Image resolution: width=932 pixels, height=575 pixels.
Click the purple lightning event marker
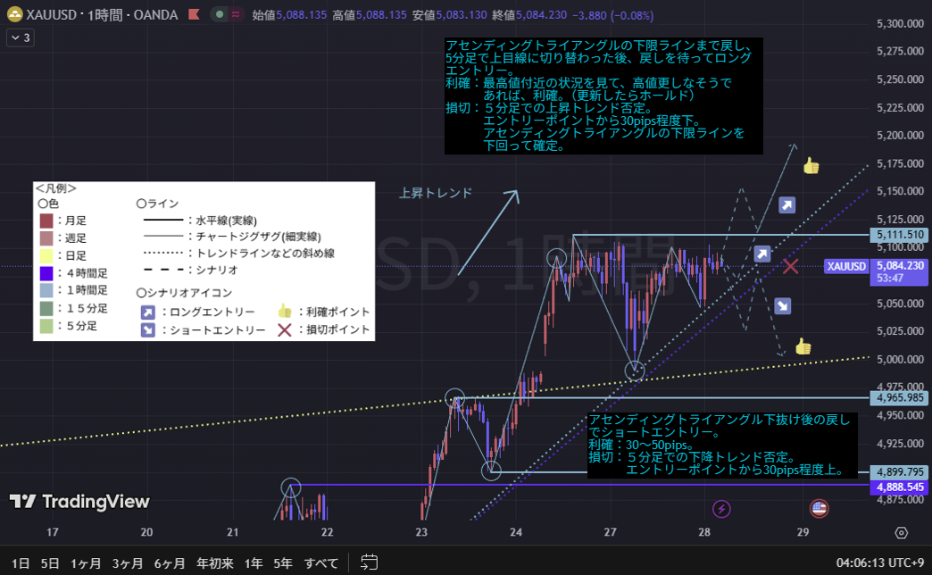pos(721,509)
